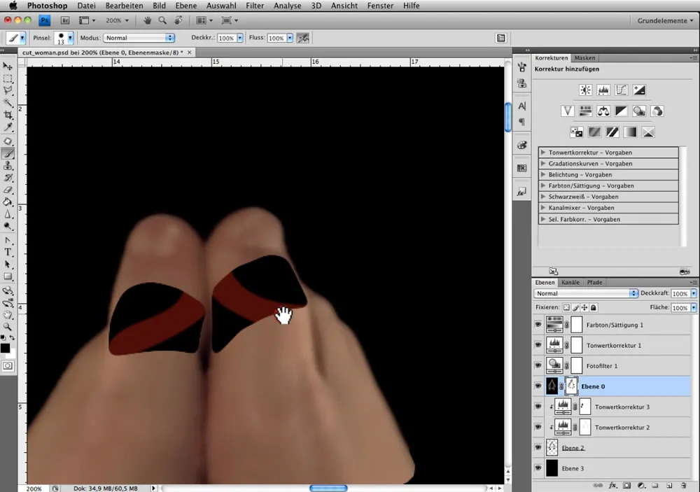Select the Crop tool in the toolbox

point(8,115)
